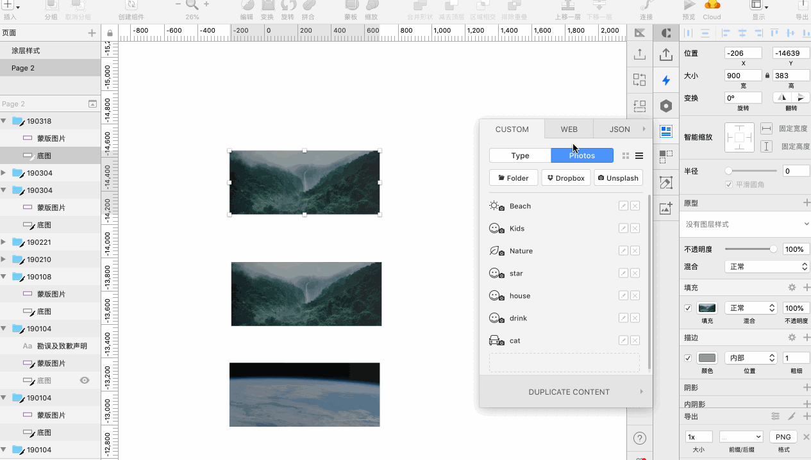The image size is (811, 460).
Task: Click the border color swatch
Action: point(707,358)
